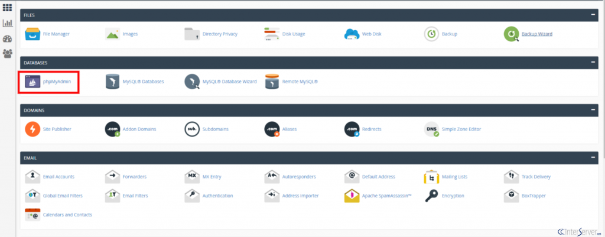
Task: Launch phpMyAdmin via its sailboat icon
Action: 32,82
